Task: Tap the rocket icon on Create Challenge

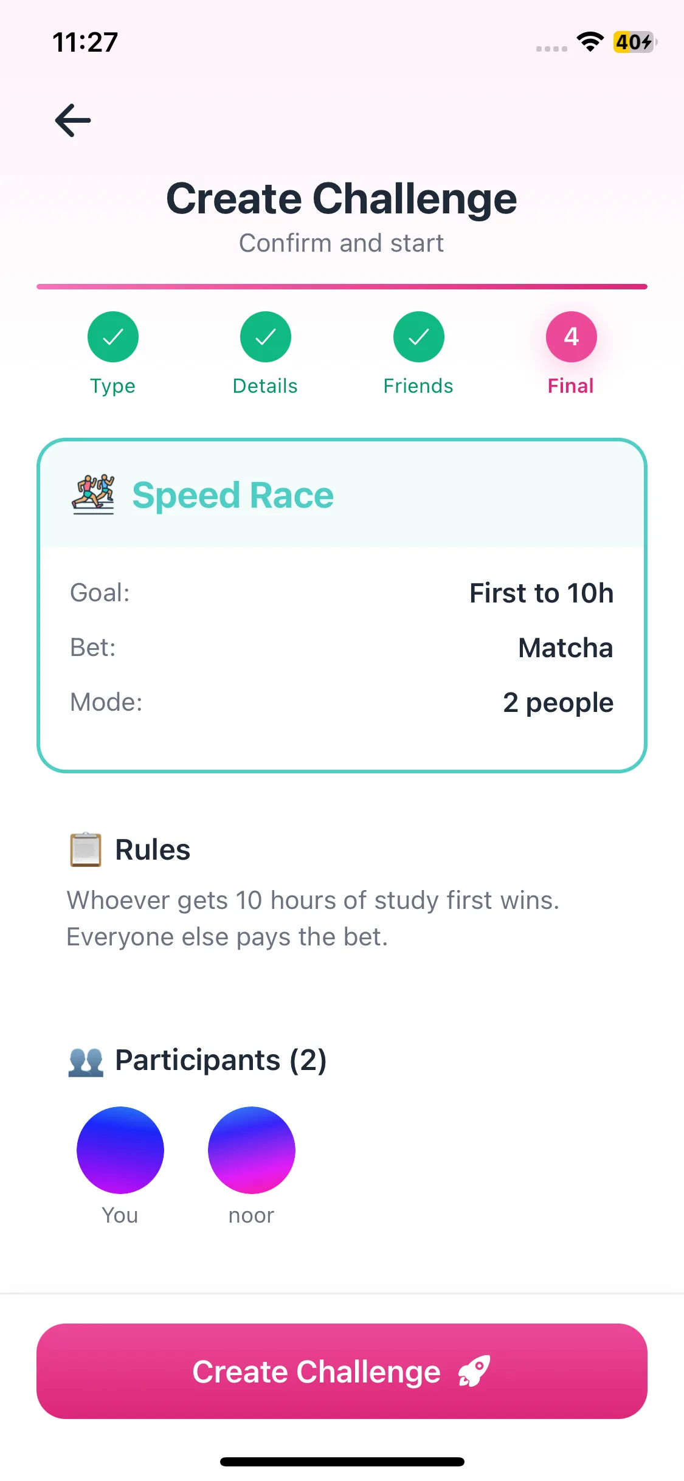Action: click(x=474, y=1371)
